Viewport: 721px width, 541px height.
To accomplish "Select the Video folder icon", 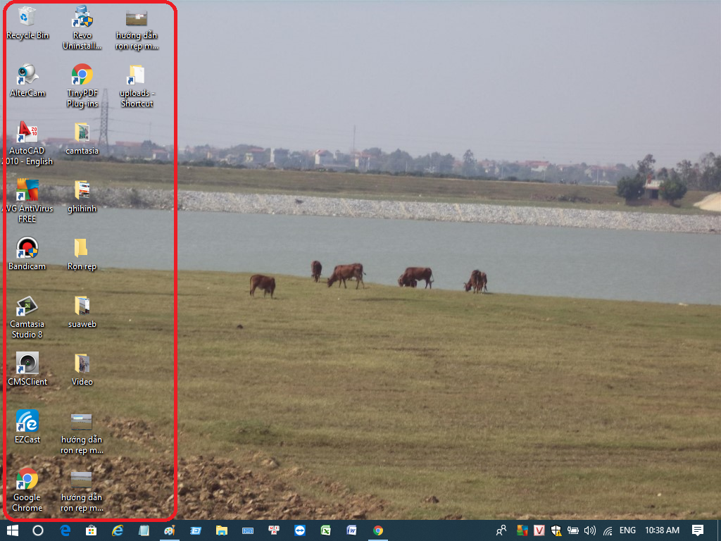I will click(x=82, y=363).
